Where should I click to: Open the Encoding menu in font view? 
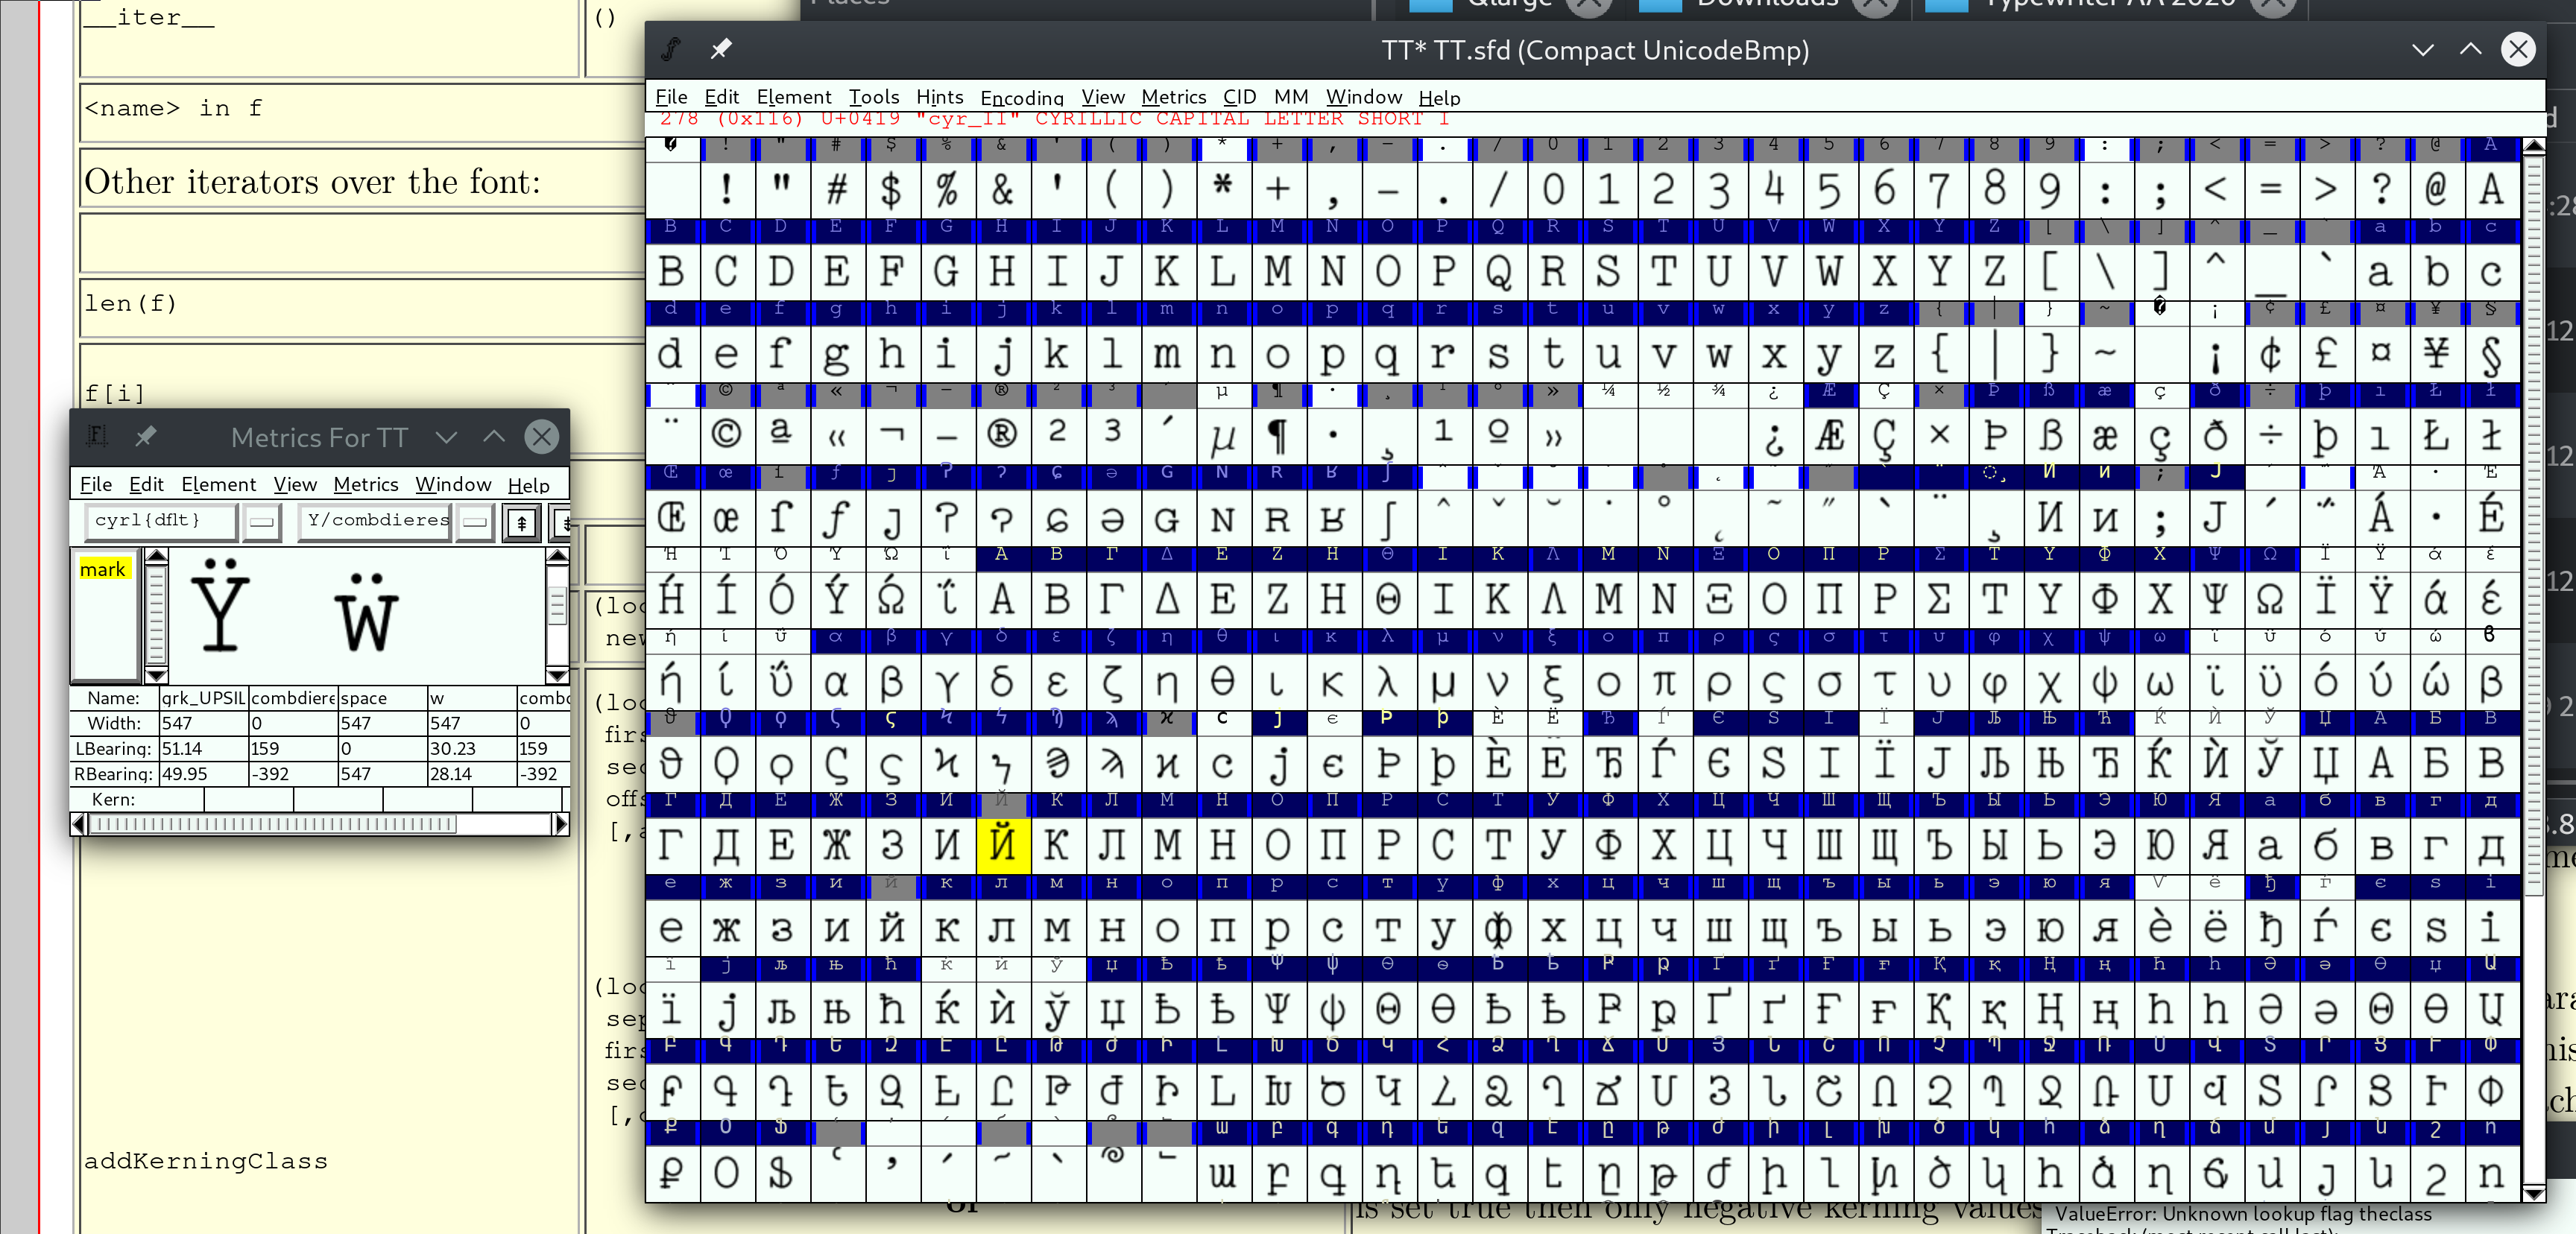pyautogui.click(x=1021, y=97)
